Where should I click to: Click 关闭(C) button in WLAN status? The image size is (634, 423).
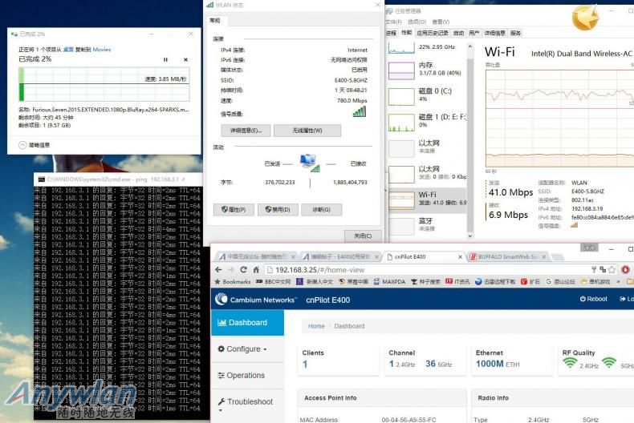[363, 236]
